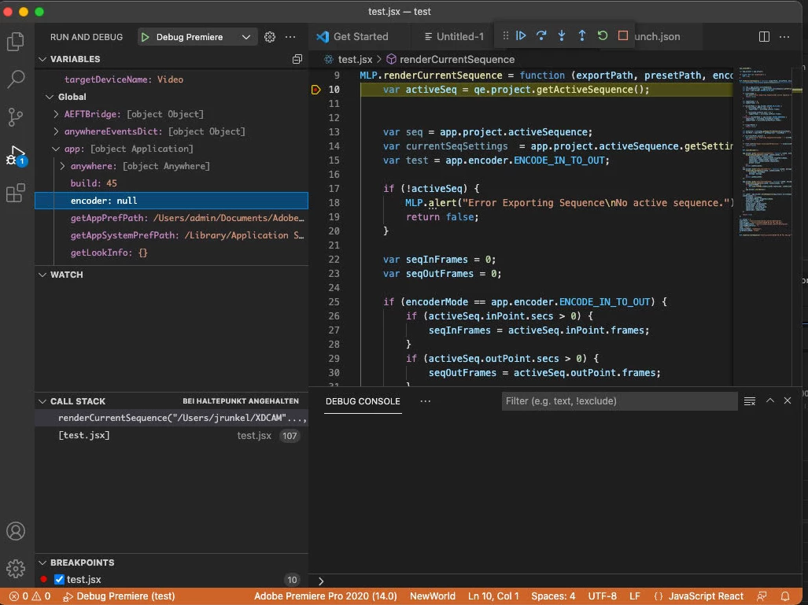Click Continue in the debug toolbar
This screenshot has height=605, width=808.
tap(521, 36)
